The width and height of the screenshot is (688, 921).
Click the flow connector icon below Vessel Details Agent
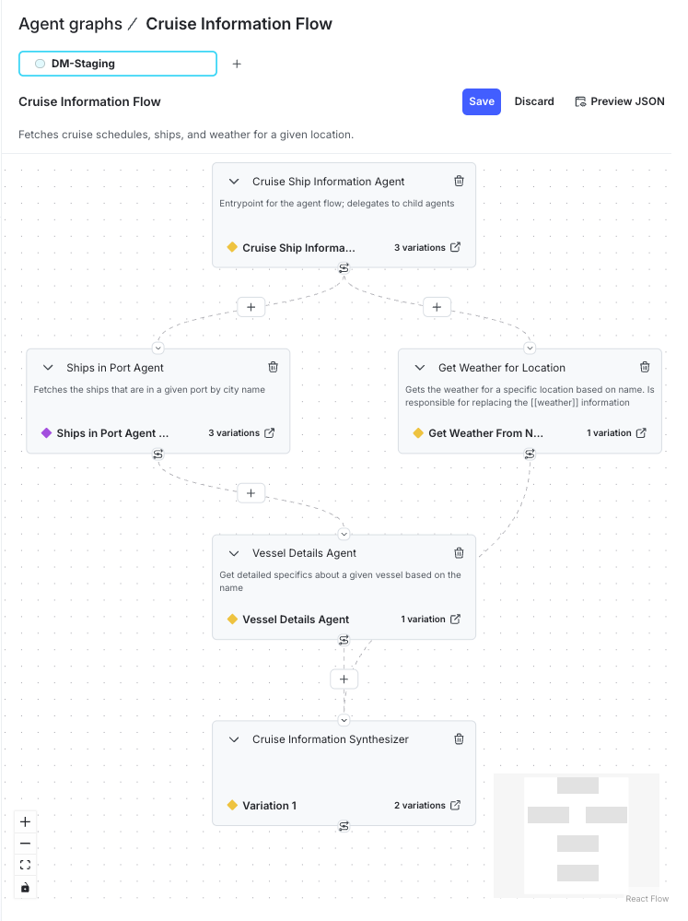coord(344,638)
